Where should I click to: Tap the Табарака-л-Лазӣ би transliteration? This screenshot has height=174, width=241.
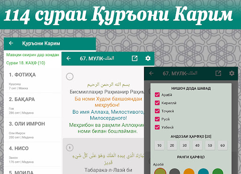108,170
